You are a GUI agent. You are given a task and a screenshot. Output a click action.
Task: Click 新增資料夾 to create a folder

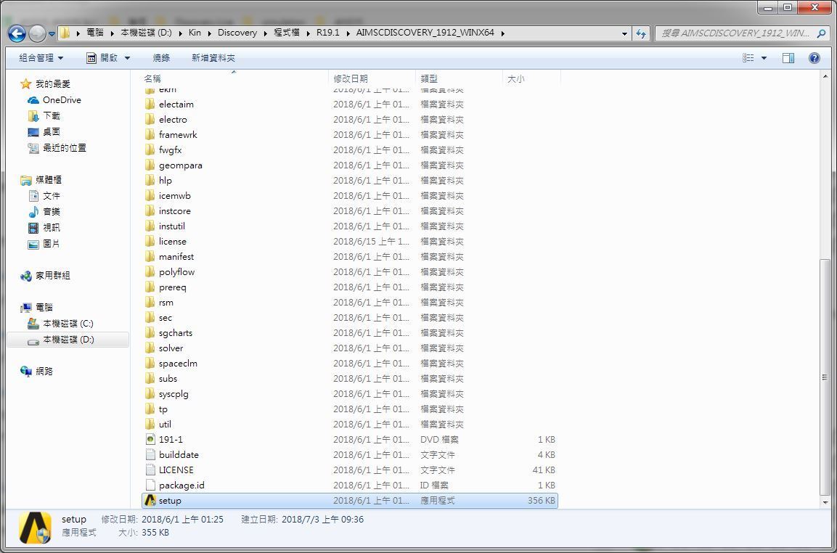point(213,57)
